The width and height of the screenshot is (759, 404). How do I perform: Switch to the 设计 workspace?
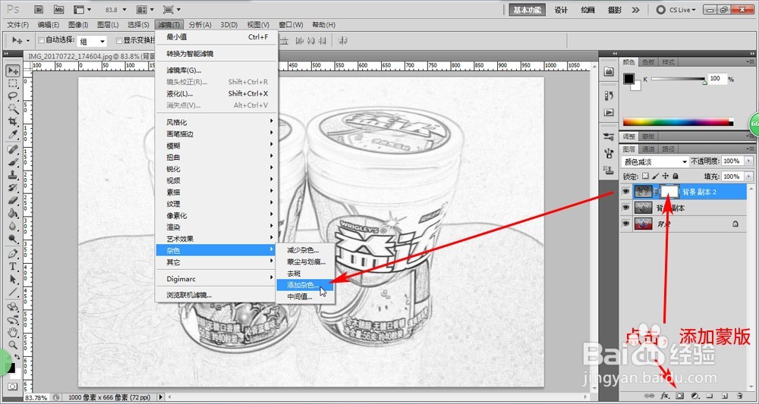click(x=561, y=10)
